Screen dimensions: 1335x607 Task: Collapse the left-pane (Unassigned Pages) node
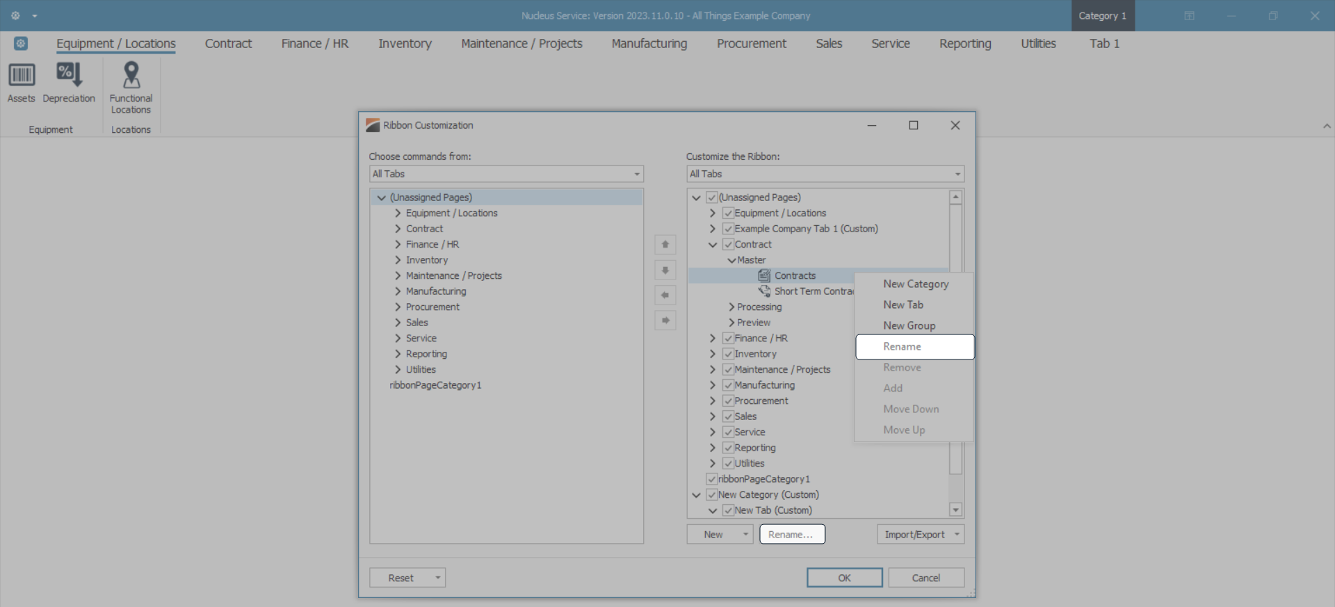point(381,197)
